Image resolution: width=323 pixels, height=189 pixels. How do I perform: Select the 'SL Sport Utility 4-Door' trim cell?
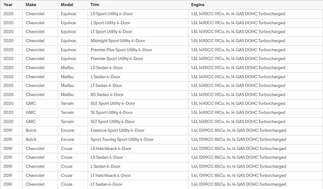click(138, 112)
